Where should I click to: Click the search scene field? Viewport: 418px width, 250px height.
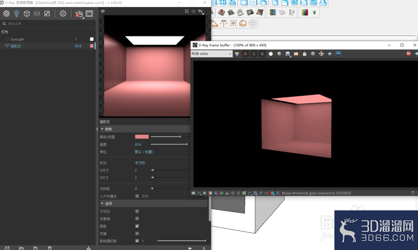(48, 24)
